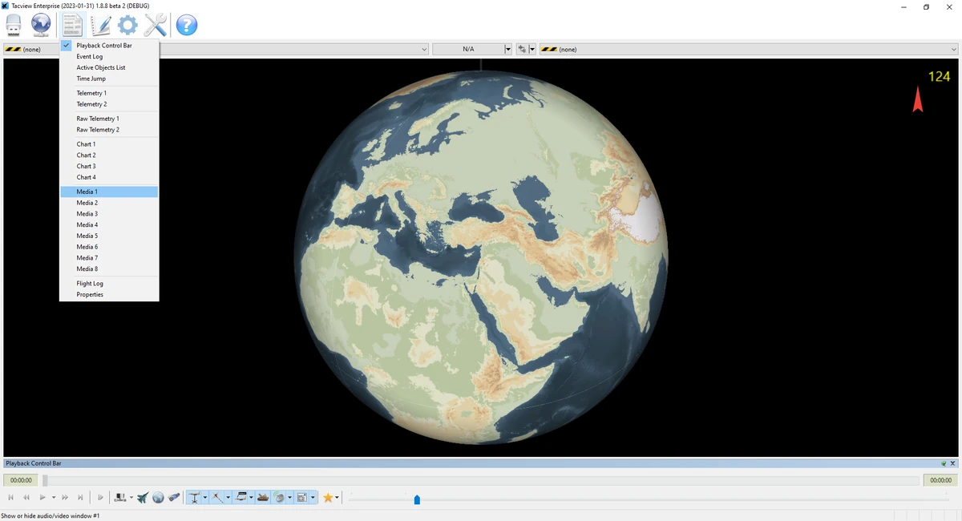Screen dimensions: 962x521
Task: Open the Tacview settings gear icon
Action: click(127, 25)
